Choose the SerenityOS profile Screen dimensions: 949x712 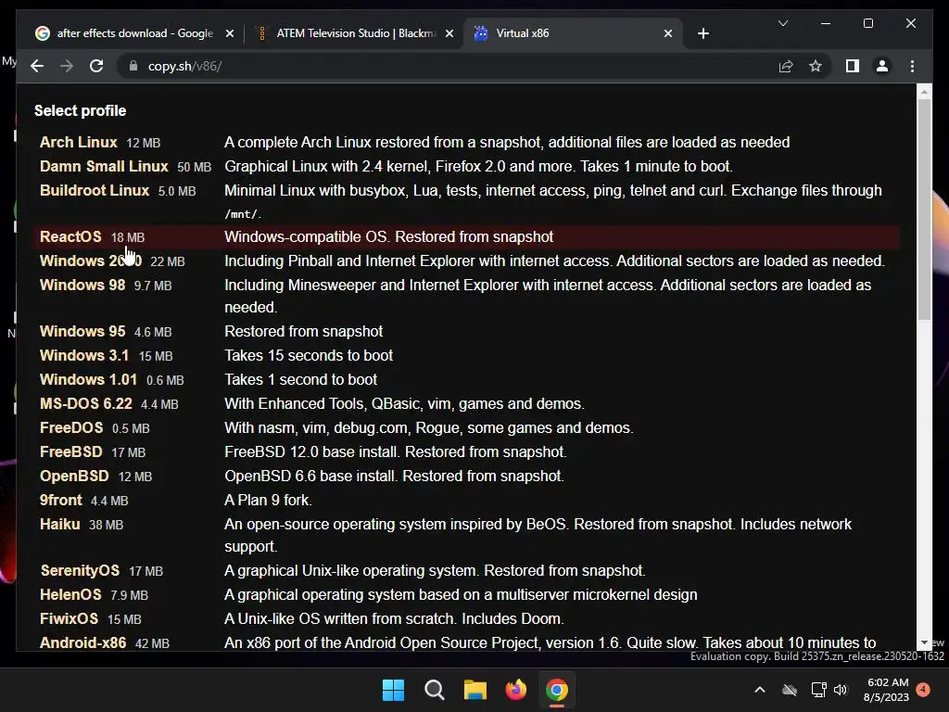click(x=80, y=571)
